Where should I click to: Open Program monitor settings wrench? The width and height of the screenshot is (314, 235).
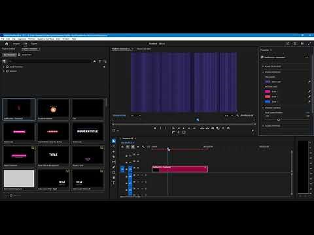click(x=237, y=116)
